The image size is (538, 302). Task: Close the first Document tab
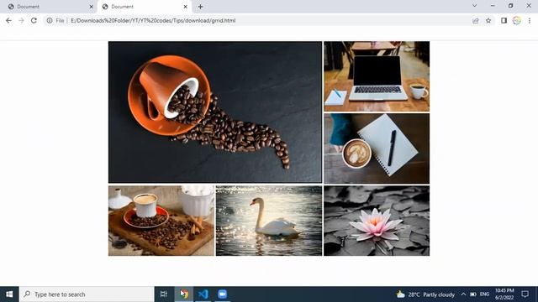click(x=92, y=7)
